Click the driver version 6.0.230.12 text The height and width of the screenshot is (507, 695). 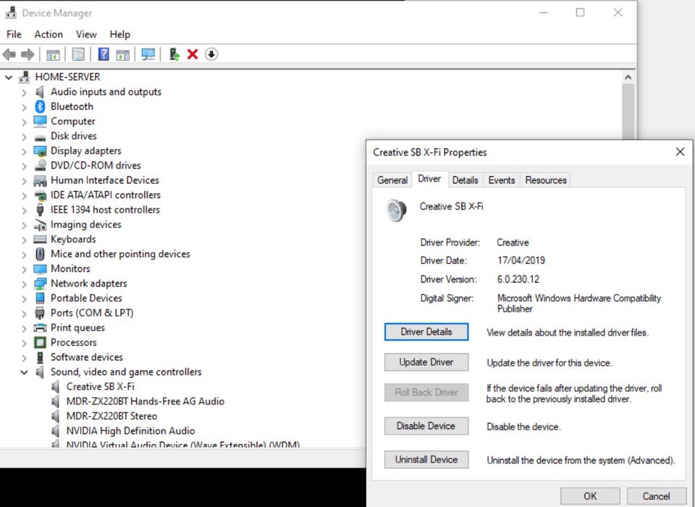click(x=518, y=279)
